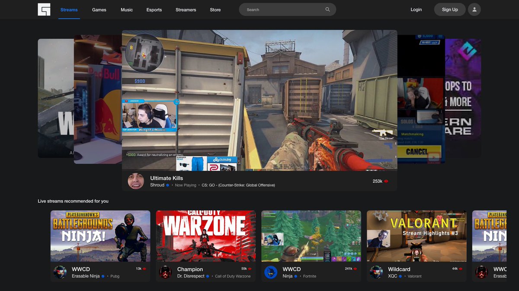
Task: Click the search magnifier icon
Action: tap(328, 9)
